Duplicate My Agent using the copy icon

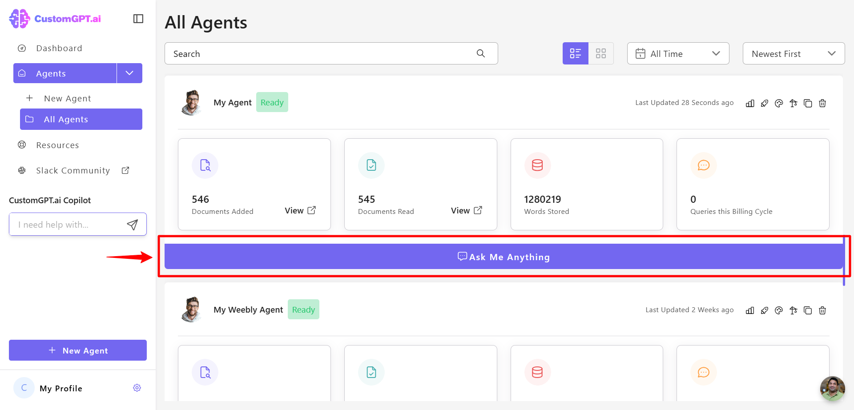tap(808, 103)
